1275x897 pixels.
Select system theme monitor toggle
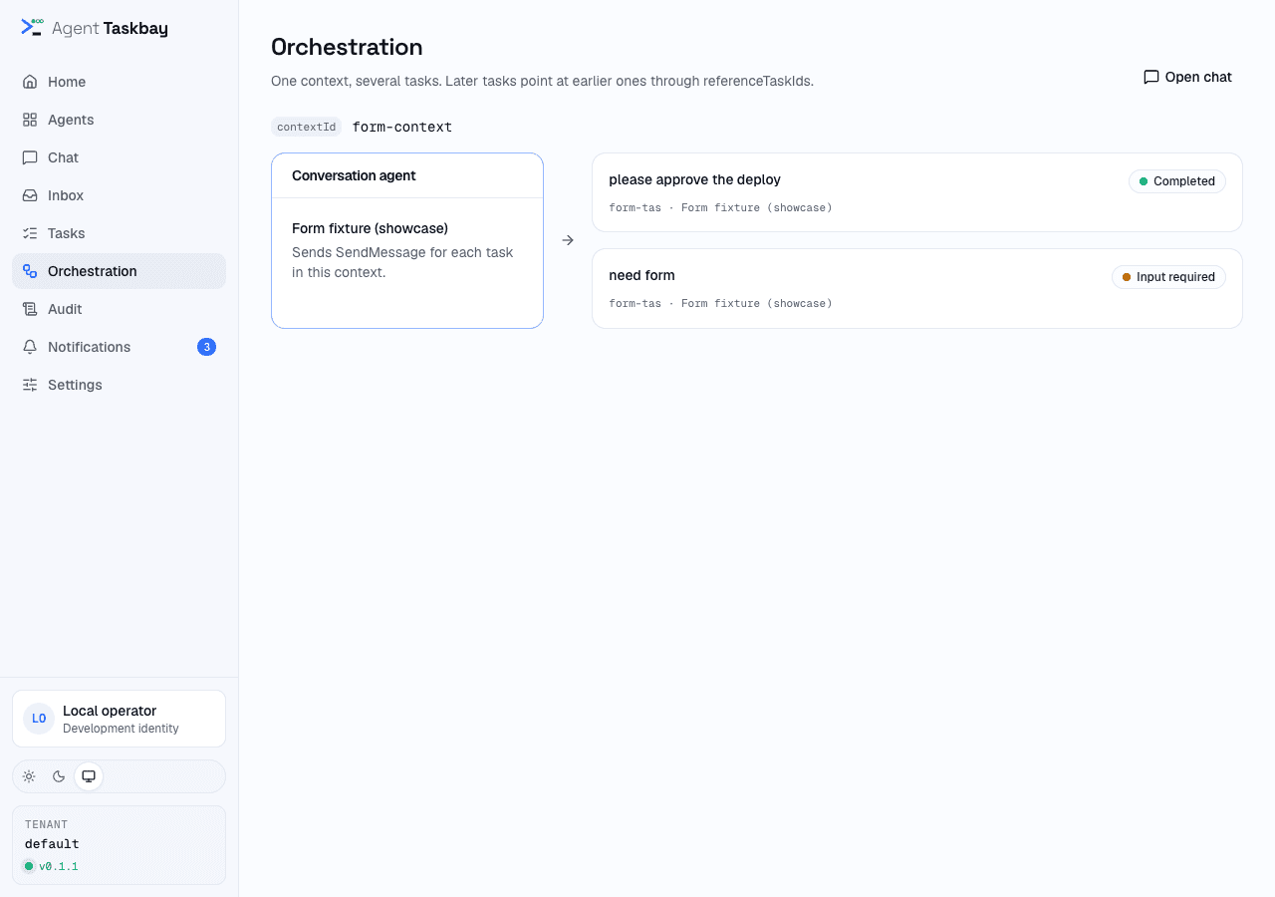(x=89, y=776)
